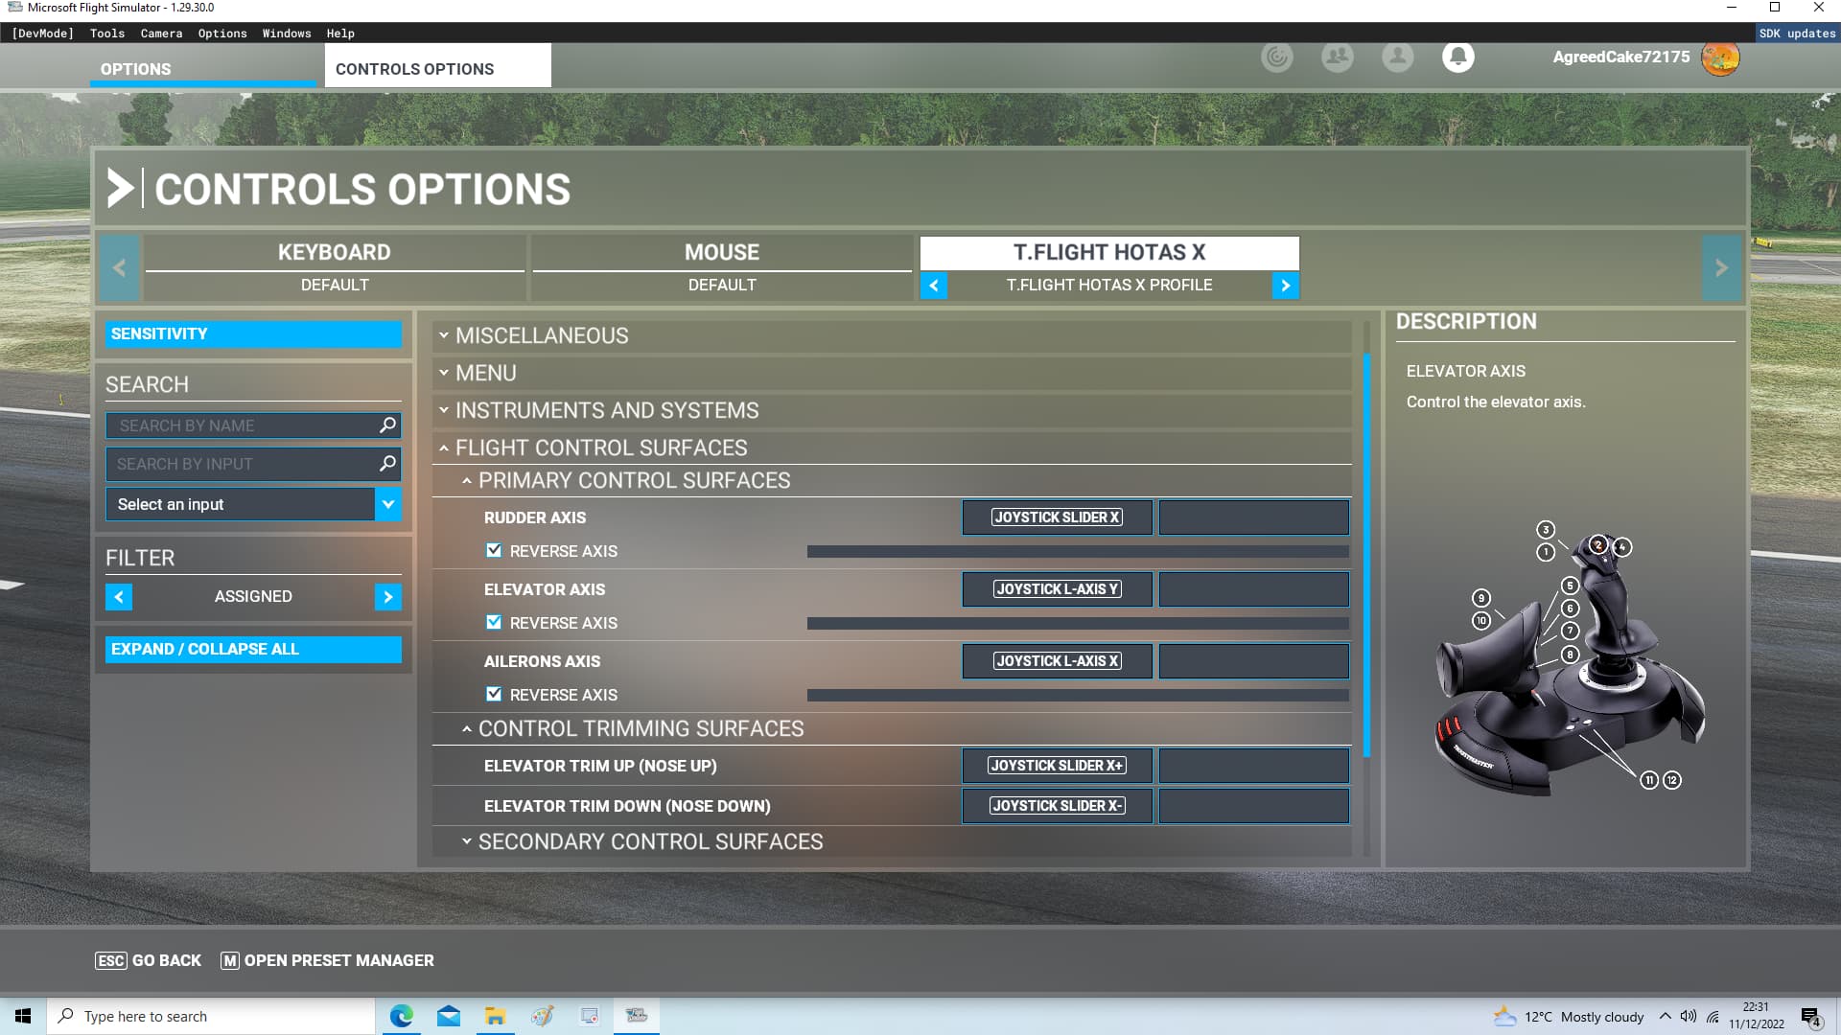Click the Search by Name magnifier icon
Screen dimensions: 1841x1035
(x=387, y=425)
